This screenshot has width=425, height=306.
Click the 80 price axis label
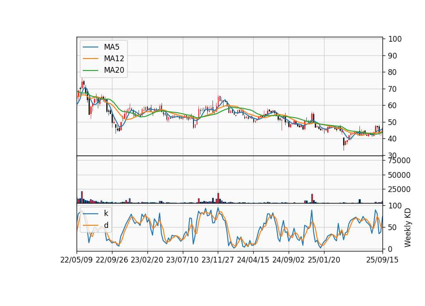[393, 72]
